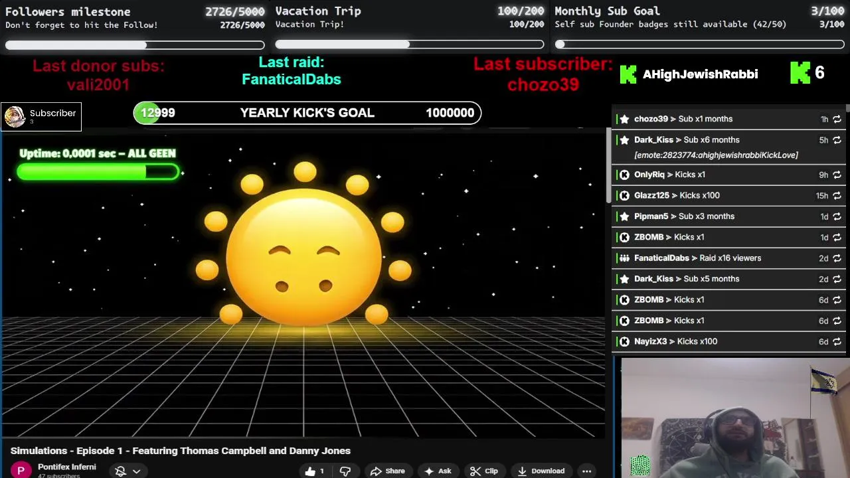The width and height of the screenshot is (850, 478).
Task: Open the Ask button under the video
Action: pyautogui.click(x=438, y=471)
